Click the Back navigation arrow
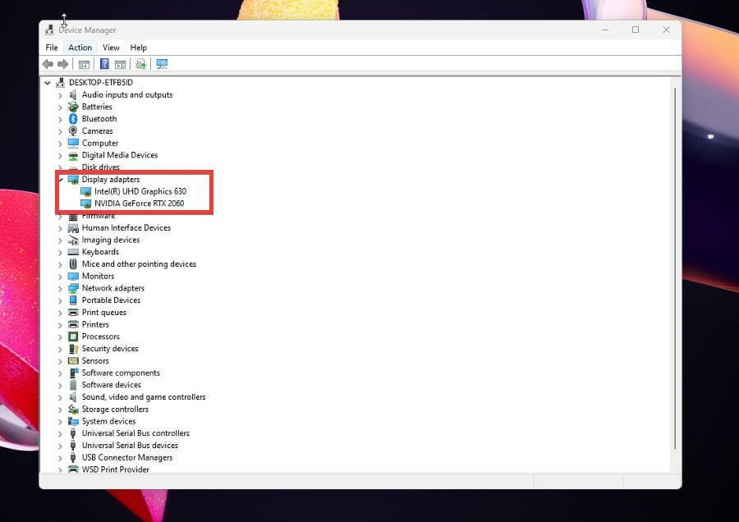The image size is (739, 522). 48,63
